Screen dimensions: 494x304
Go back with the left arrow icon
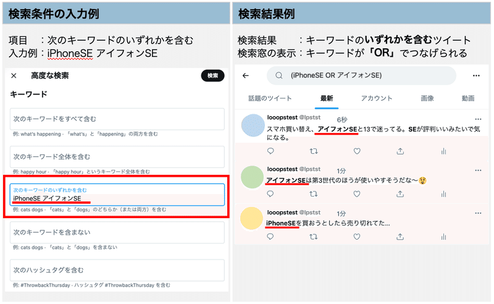tap(246, 75)
